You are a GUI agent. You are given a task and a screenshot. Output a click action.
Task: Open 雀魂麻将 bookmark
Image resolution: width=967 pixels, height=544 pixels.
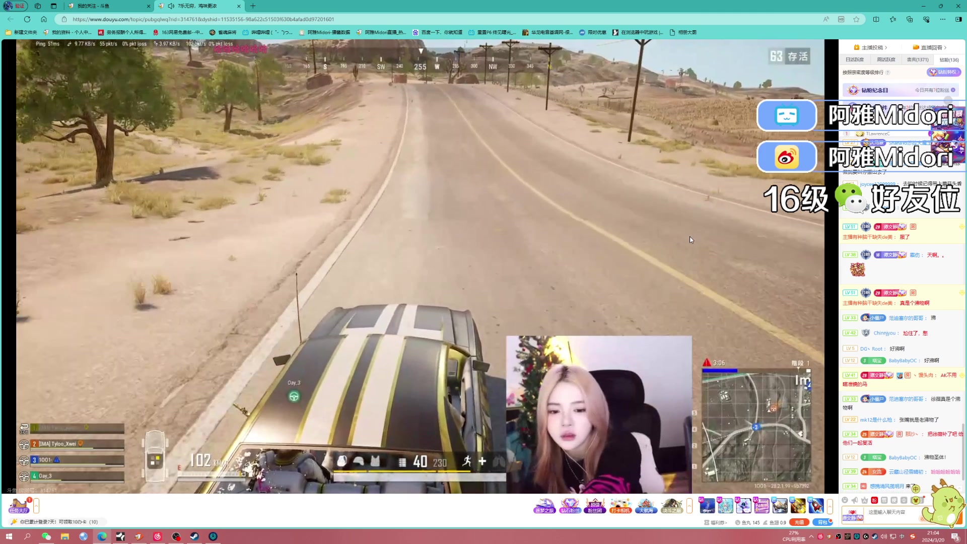pos(223,32)
